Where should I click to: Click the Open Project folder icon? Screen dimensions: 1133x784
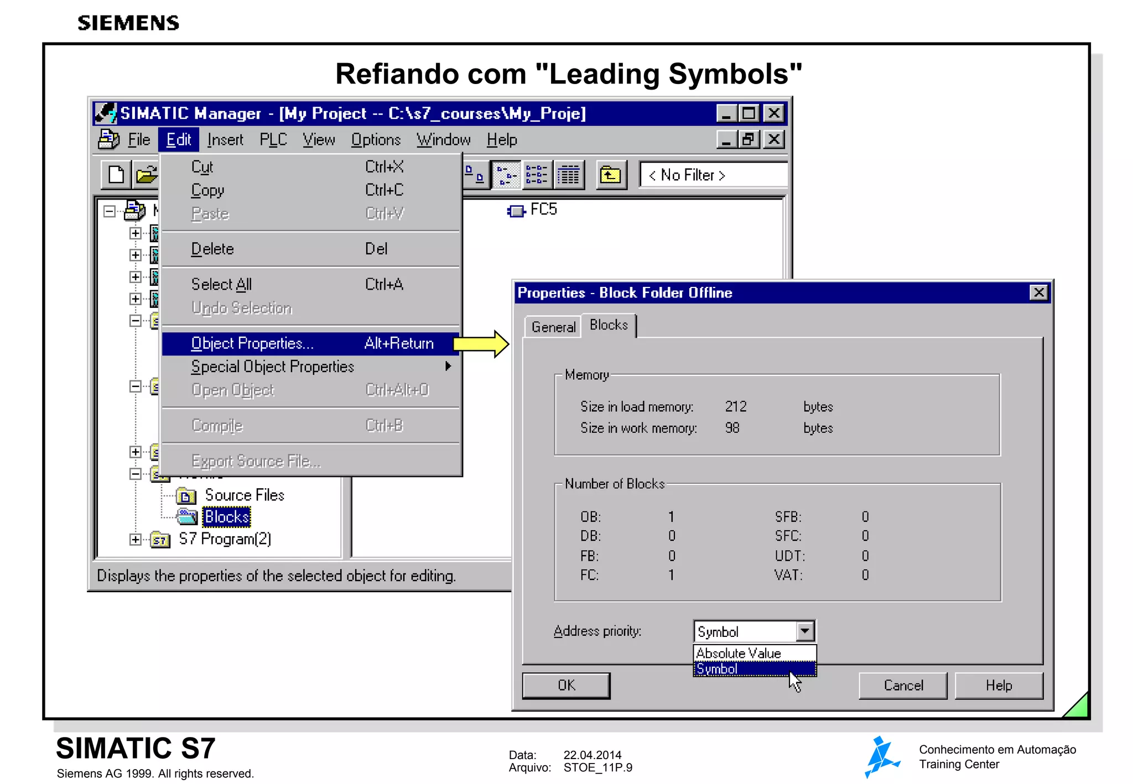tap(146, 175)
